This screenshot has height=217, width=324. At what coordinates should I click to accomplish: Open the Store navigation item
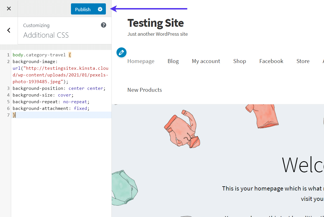pos(303,61)
